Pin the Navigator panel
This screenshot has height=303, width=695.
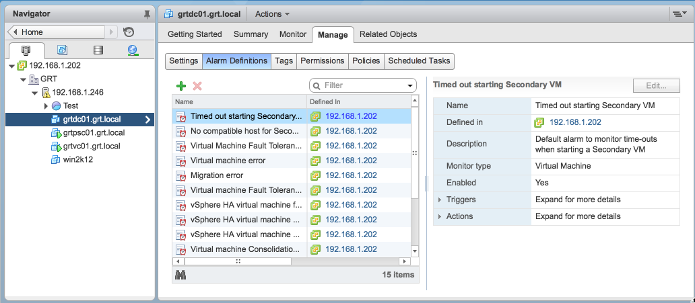pyautogui.click(x=147, y=15)
